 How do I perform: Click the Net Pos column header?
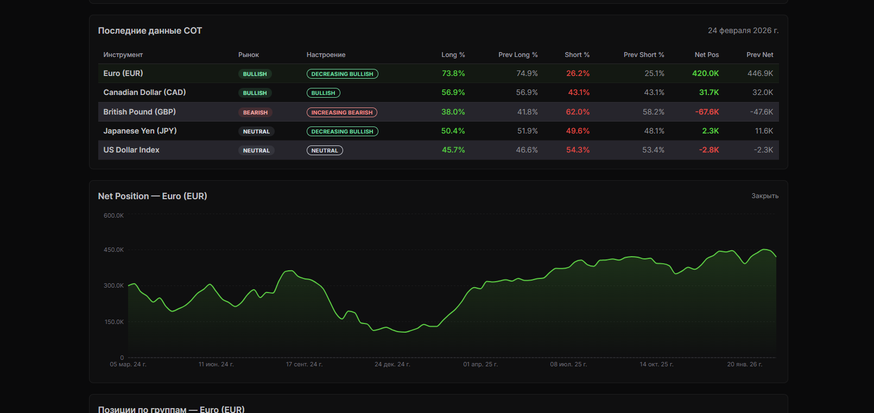pos(707,55)
